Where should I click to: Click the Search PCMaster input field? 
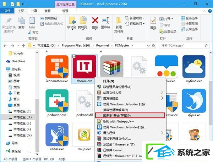(x=184, y=46)
